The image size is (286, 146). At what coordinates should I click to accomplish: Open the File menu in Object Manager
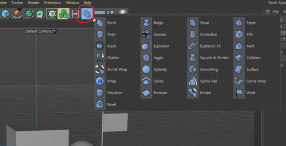click(x=276, y=12)
